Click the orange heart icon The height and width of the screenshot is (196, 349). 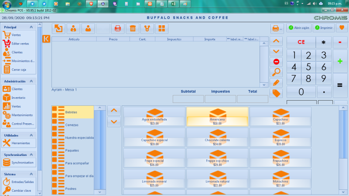click(342, 28)
